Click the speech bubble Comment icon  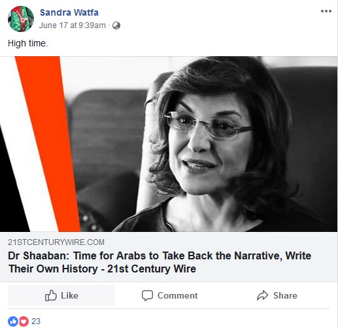[147, 295]
